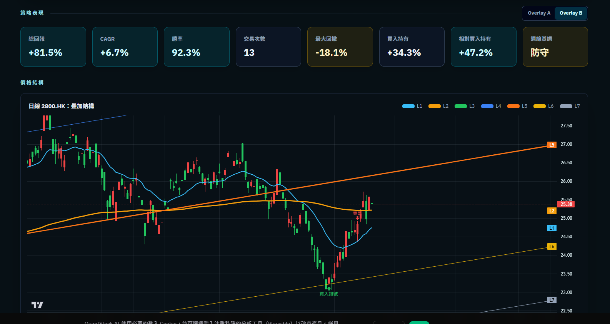Click the L6 yellow legend swatch

540,106
